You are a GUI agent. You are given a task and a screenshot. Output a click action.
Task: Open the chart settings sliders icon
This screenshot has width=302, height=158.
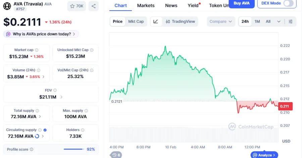291,21
